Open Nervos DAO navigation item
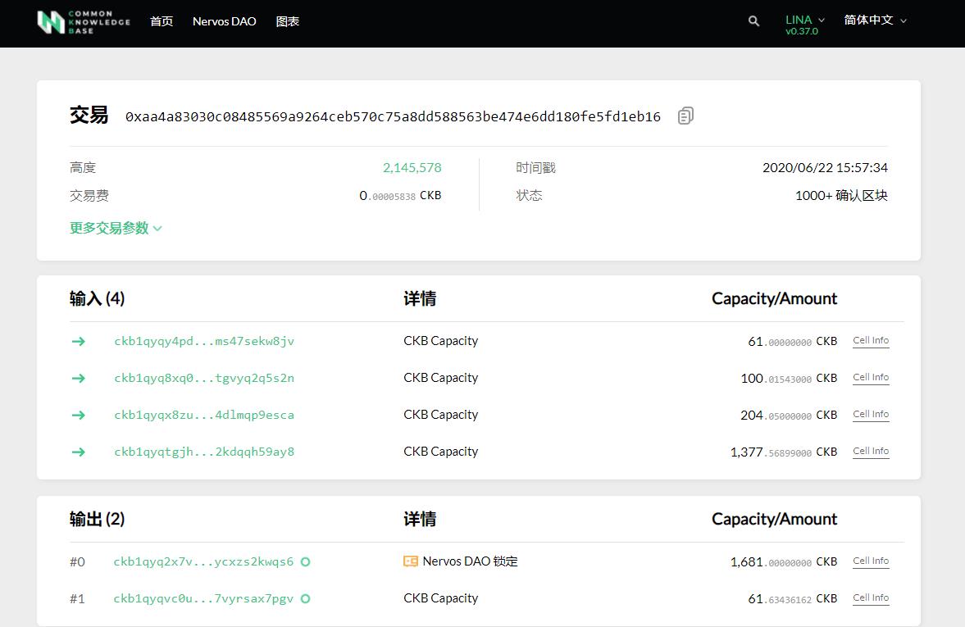This screenshot has width=965, height=627. coord(224,21)
